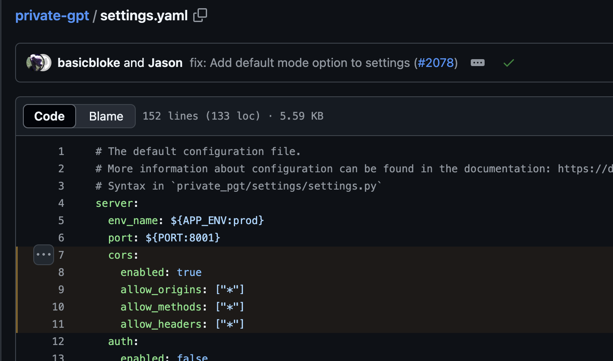Select line number 5 in the file
The width and height of the screenshot is (613, 361).
pyautogui.click(x=61, y=220)
